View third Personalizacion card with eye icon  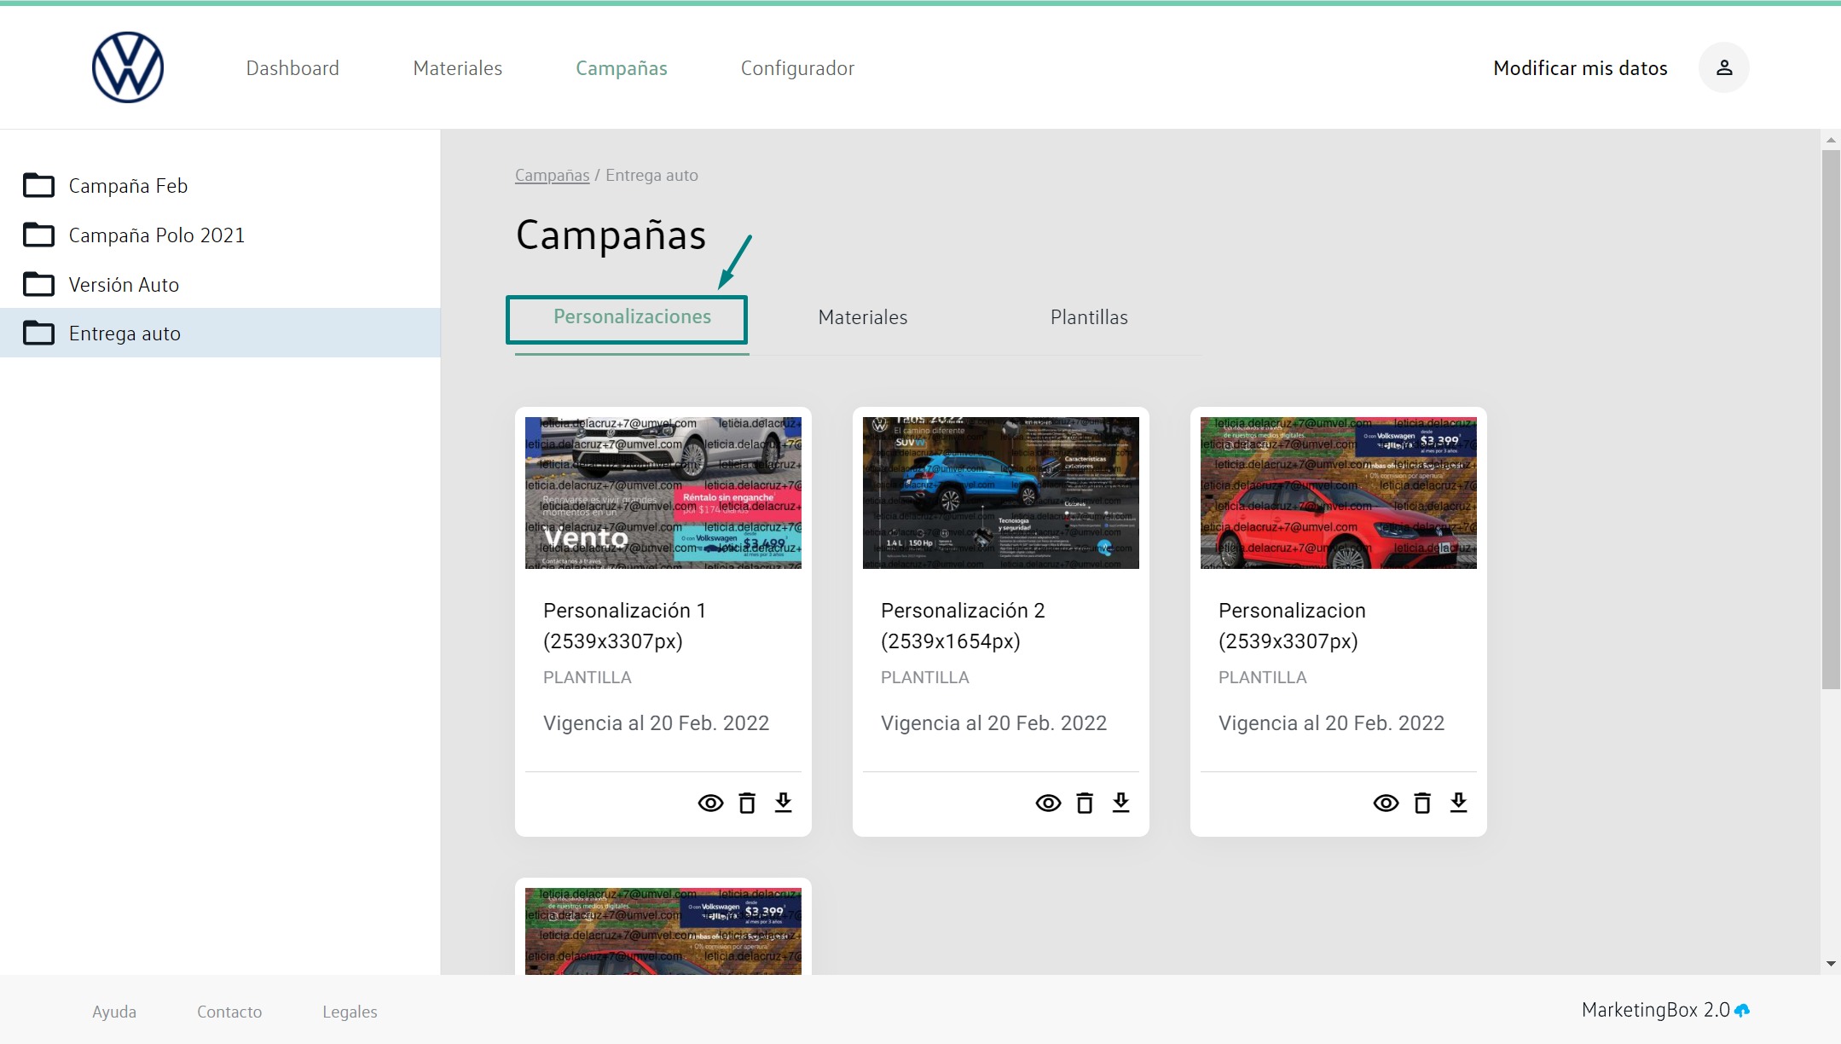(x=1386, y=803)
